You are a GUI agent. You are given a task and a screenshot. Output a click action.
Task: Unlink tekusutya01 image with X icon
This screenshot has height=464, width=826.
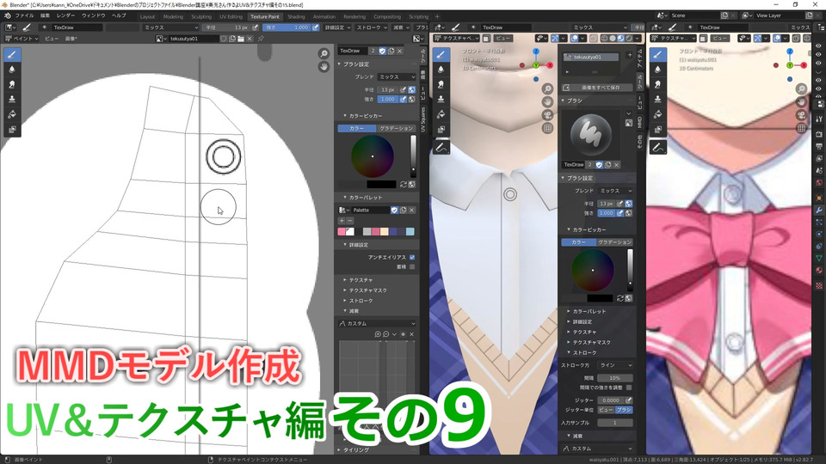pyautogui.click(x=250, y=39)
